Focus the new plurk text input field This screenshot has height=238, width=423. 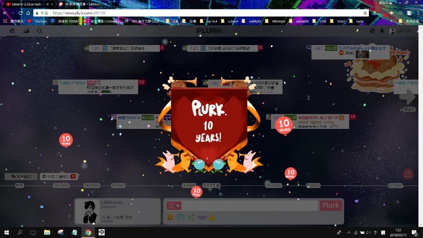point(250,206)
